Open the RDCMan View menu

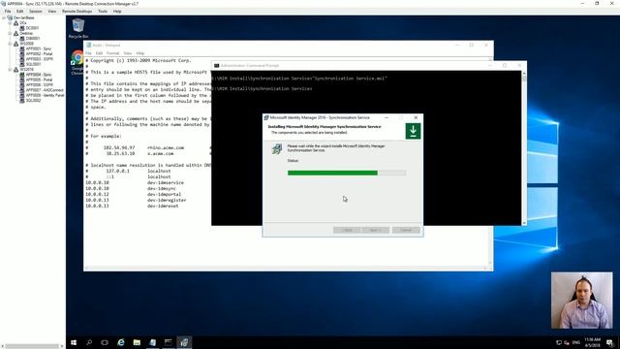(52, 11)
